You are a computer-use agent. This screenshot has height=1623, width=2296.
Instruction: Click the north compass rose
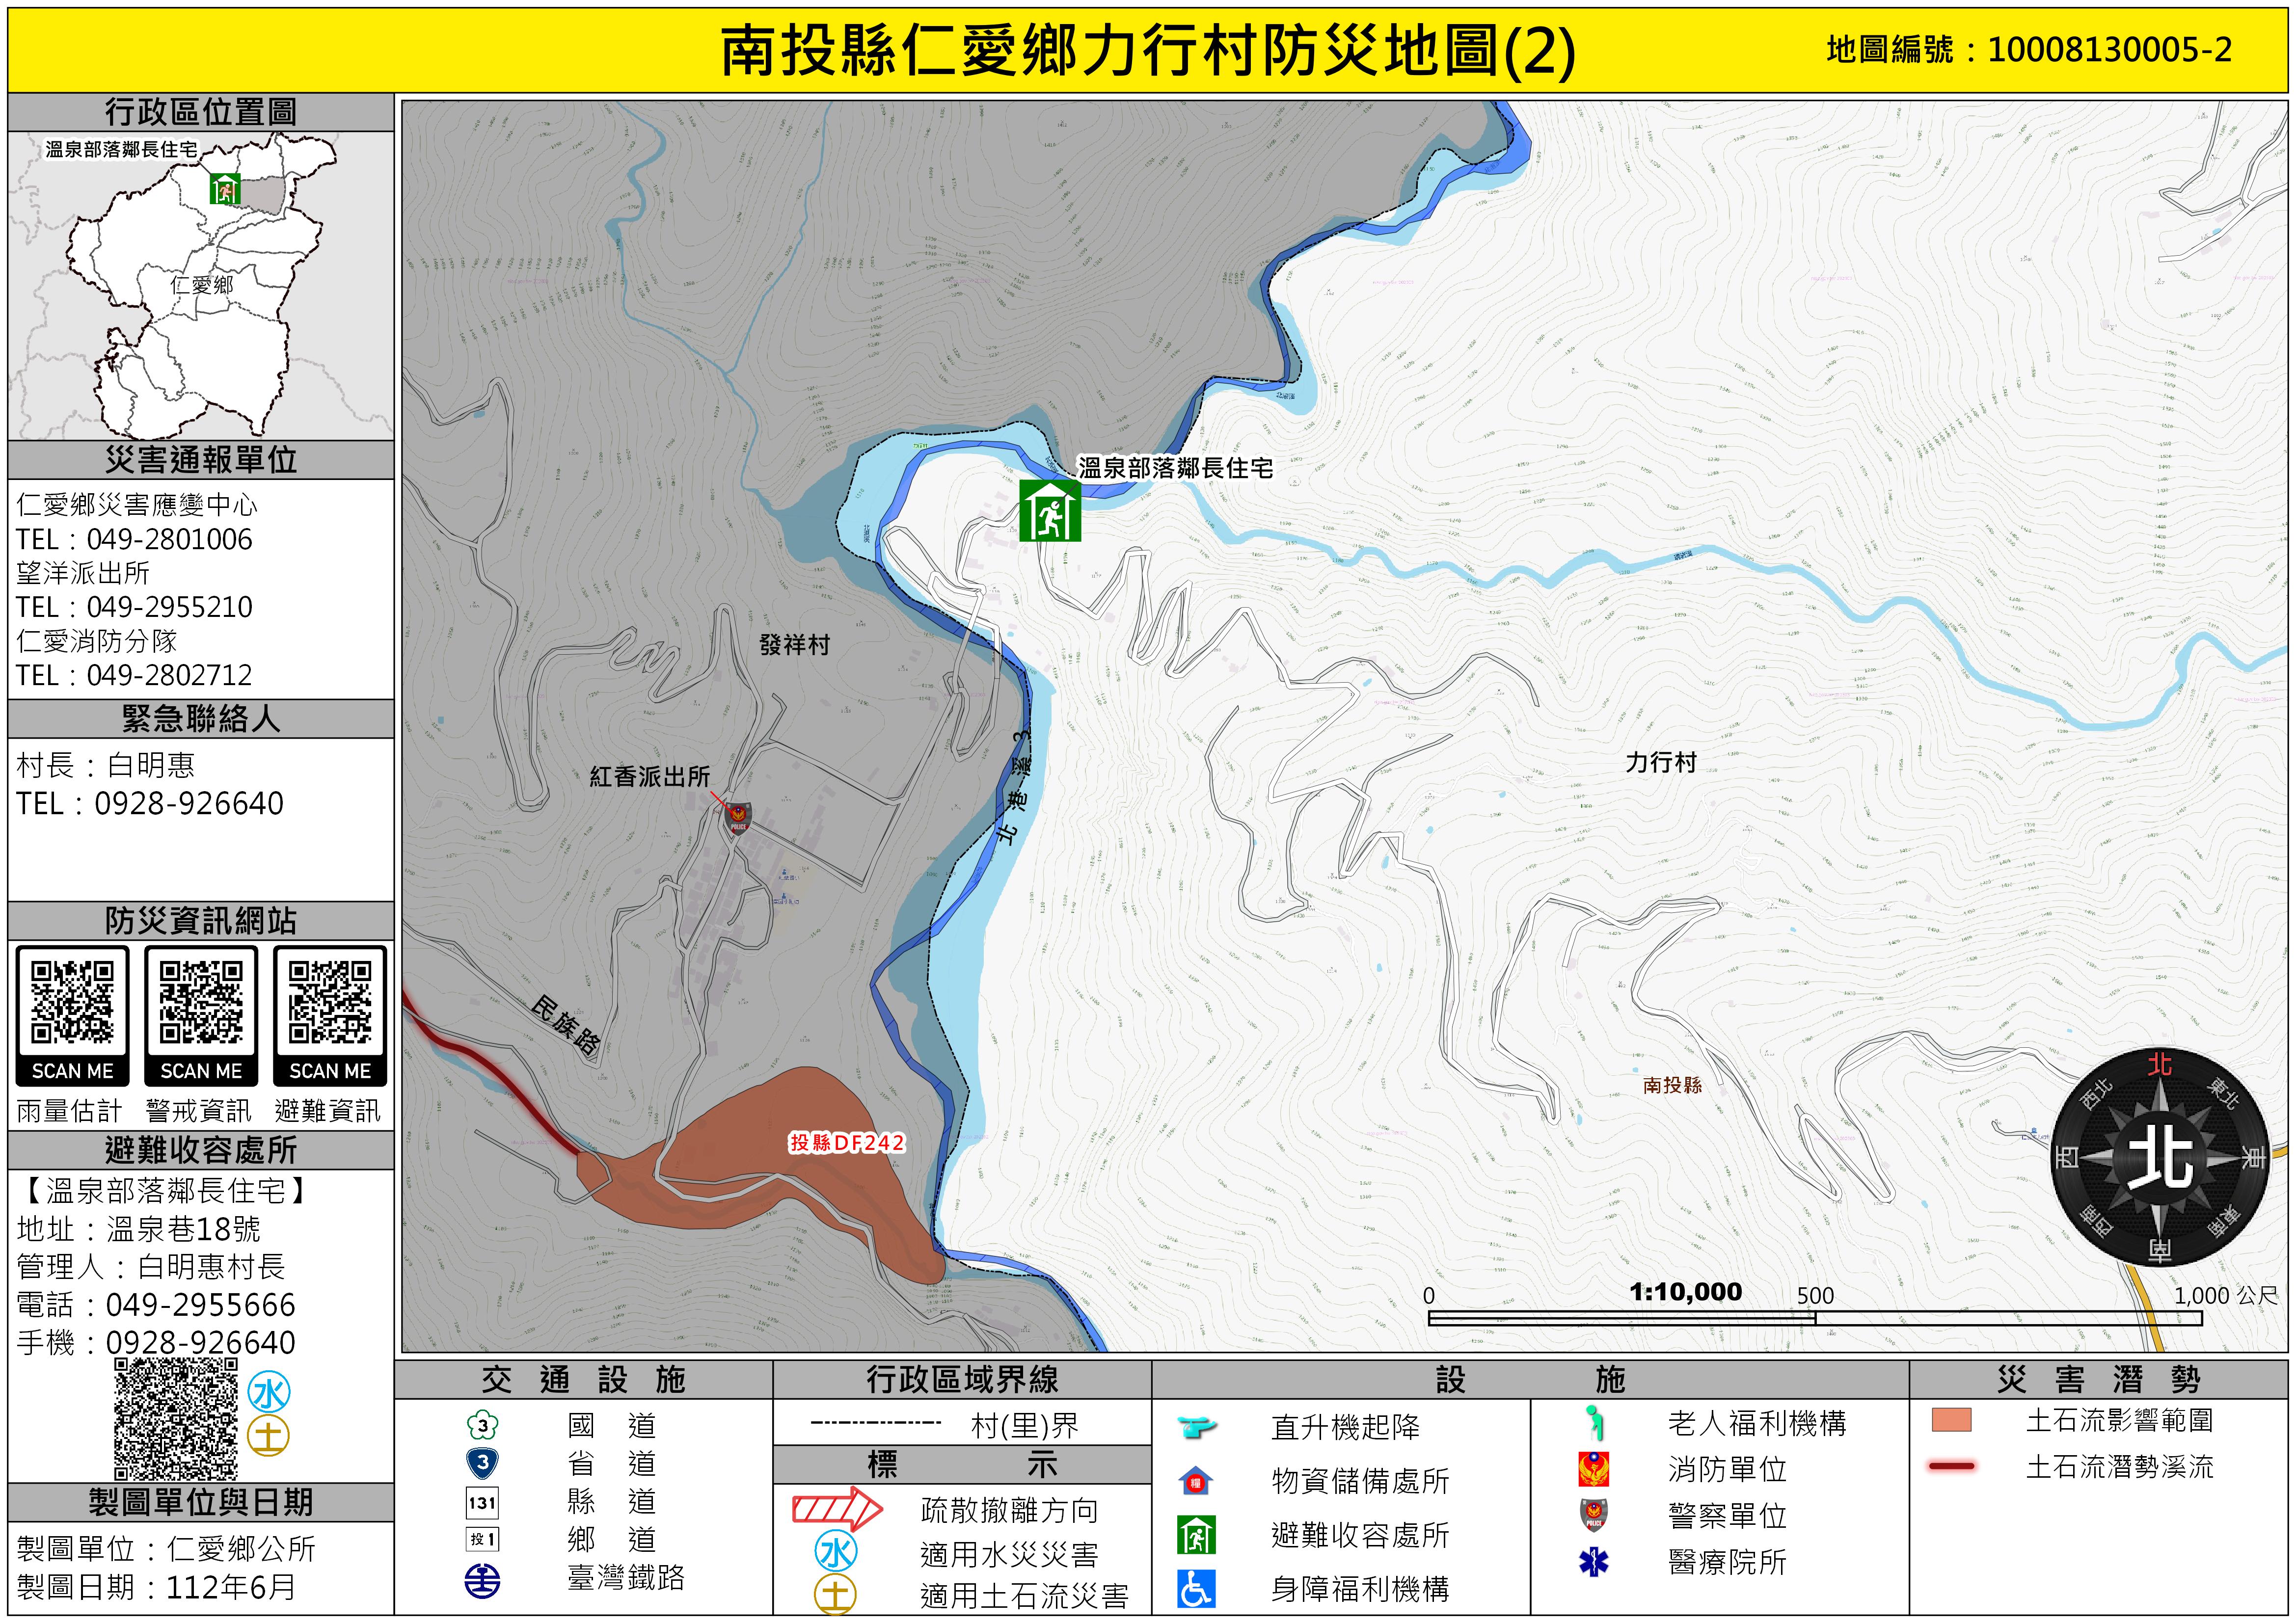click(x=2159, y=1158)
